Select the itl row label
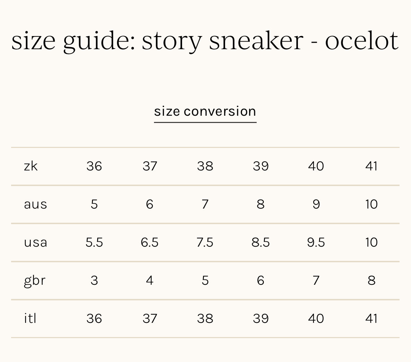This screenshot has height=362, width=411. [30, 318]
